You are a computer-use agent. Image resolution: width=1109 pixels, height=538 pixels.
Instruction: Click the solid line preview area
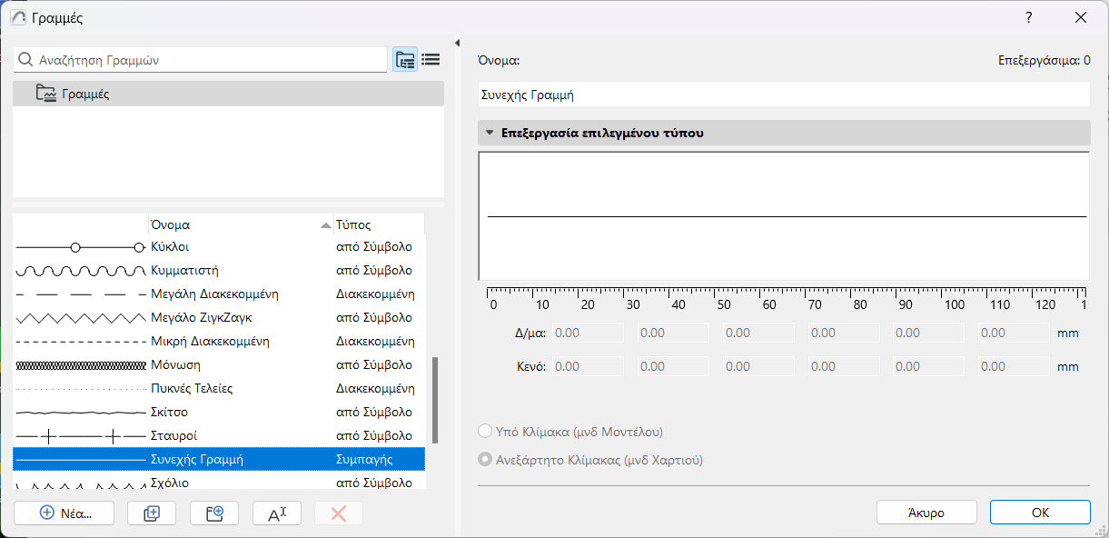click(783, 216)
